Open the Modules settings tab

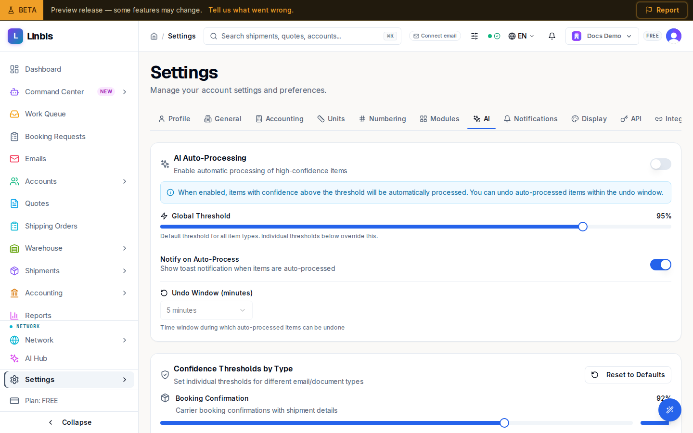pyautogui.click(x=439, y=119)
